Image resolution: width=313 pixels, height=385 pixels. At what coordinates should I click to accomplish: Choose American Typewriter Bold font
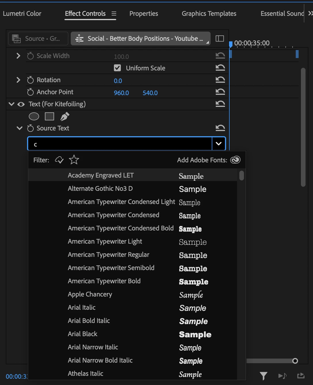[133, 281]
